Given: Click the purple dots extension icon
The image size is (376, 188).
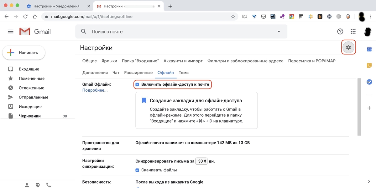Looking at the screenshot, I should 282,17.
